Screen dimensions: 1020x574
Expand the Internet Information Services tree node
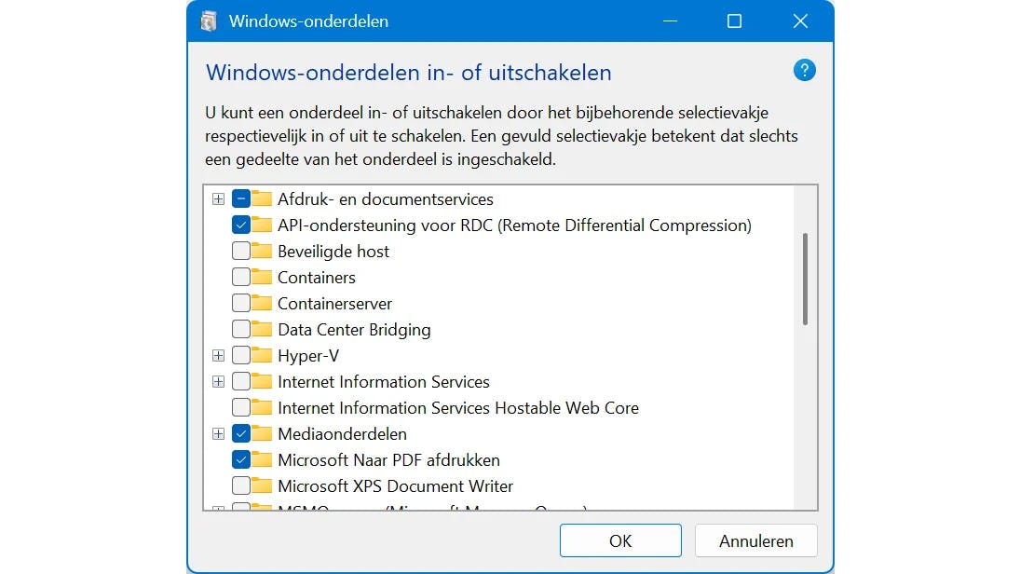tap(218, 381)
